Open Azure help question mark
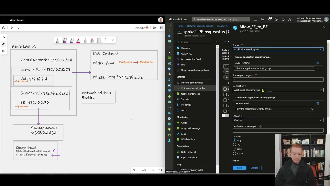 pyautogui.click(x=283, y=19)
